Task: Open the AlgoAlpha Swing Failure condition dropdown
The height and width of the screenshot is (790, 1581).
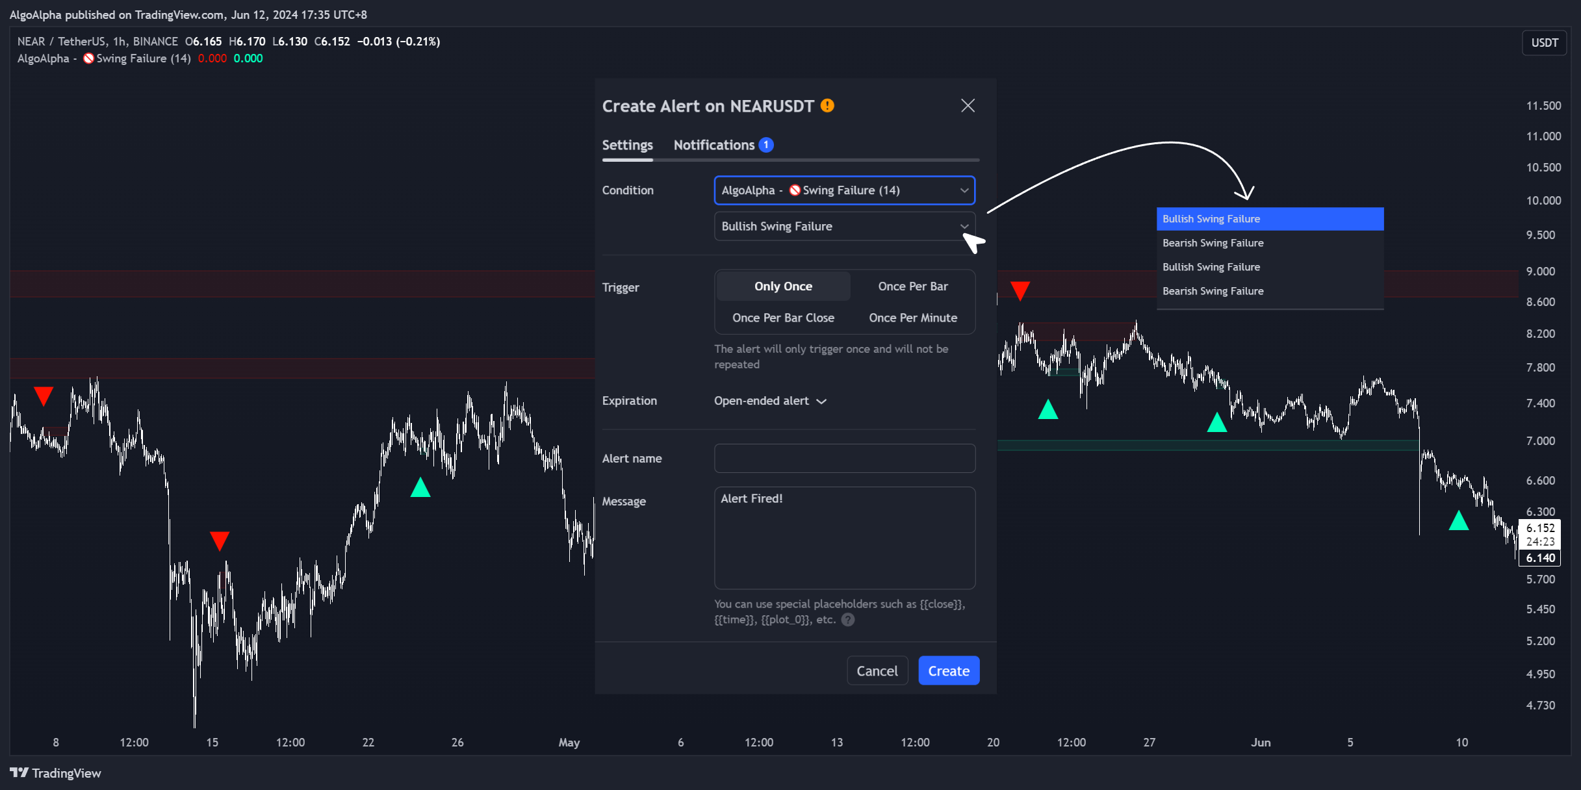Action: point(844,190)
